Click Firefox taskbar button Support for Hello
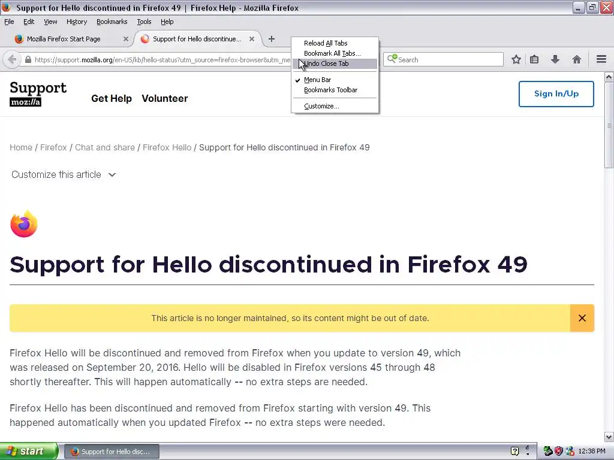Screen dimensions: 614x460 tap(112, 452)
